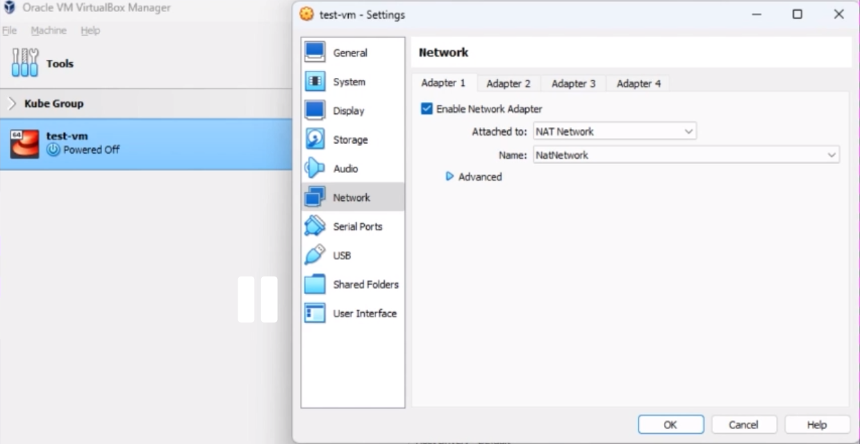This screenshot has width=860, height=444.
Task: Select User Interface in the settings list
Action: (x=353, y=313)
